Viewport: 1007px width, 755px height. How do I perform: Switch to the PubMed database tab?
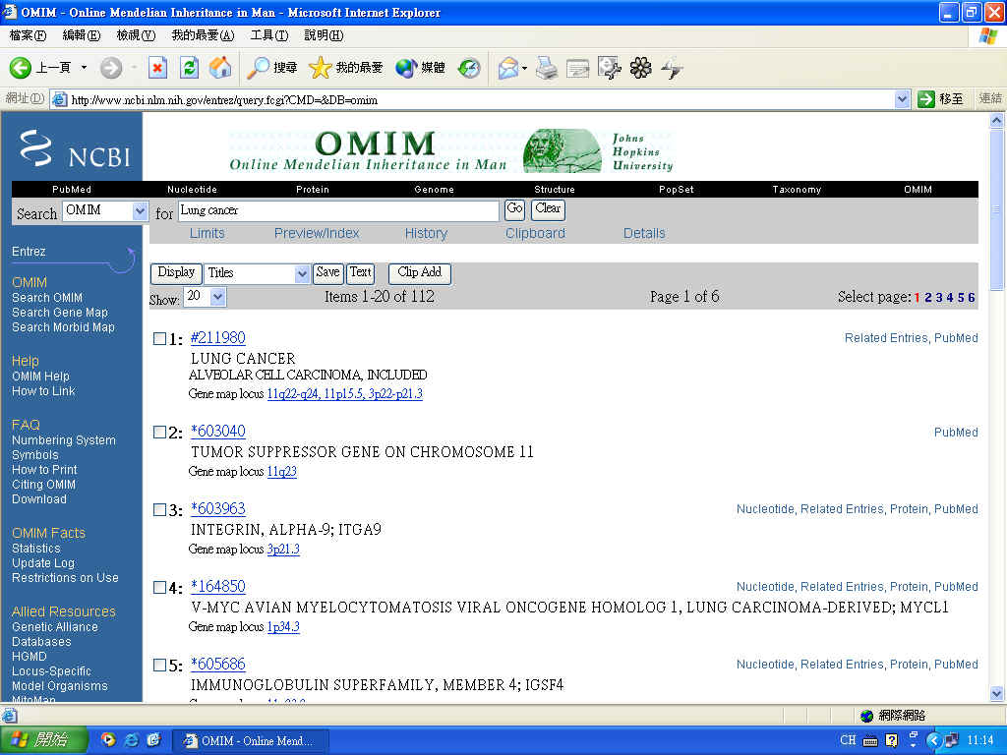click(x=72, y=190)
